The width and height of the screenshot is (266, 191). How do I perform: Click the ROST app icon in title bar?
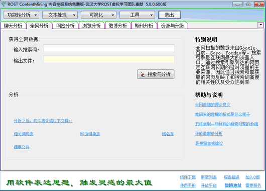[x=4, y=4]
